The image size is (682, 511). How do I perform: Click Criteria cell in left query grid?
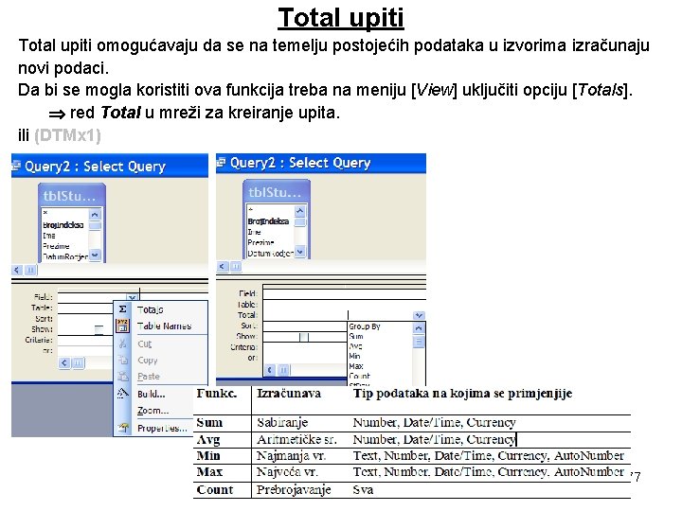point(85,341)
